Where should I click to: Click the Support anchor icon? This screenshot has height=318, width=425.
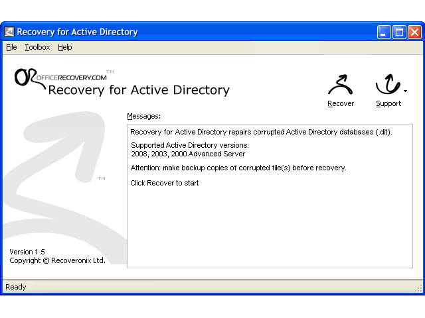[388, 84]
